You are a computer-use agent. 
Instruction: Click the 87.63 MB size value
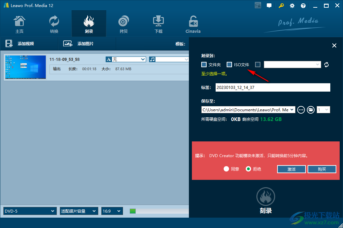123,69
